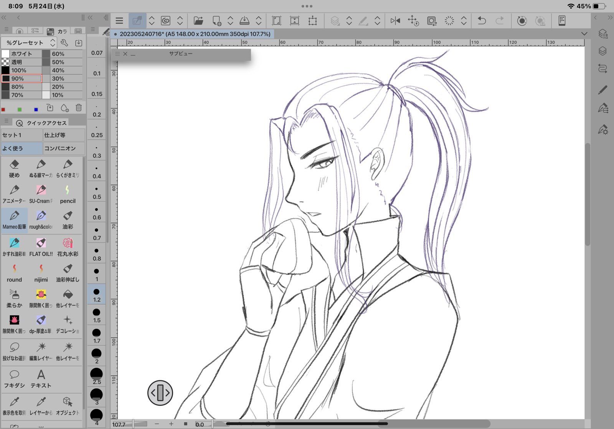Click the floating edge keyboard toggle button

pyautogui.click(x=160, y=393)
